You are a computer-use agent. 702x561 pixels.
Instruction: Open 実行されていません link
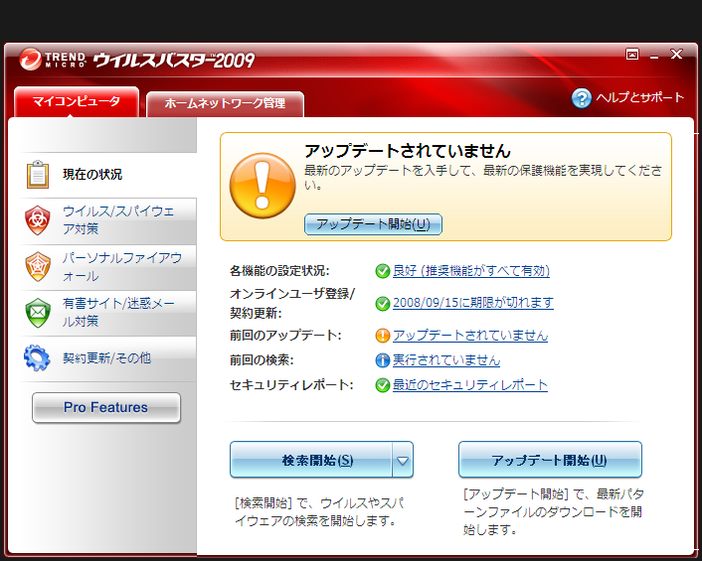pyautogui.click(x=445, y=360)
